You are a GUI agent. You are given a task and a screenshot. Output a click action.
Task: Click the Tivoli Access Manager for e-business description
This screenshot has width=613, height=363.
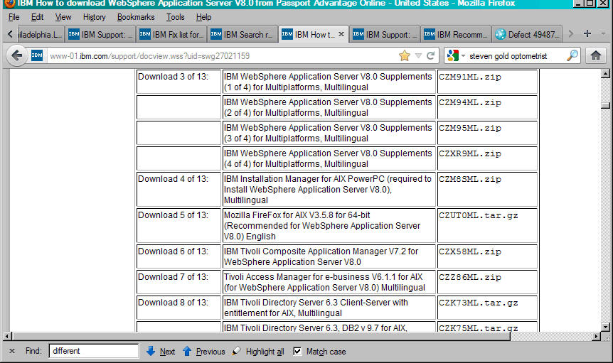[x=329, y=282]
